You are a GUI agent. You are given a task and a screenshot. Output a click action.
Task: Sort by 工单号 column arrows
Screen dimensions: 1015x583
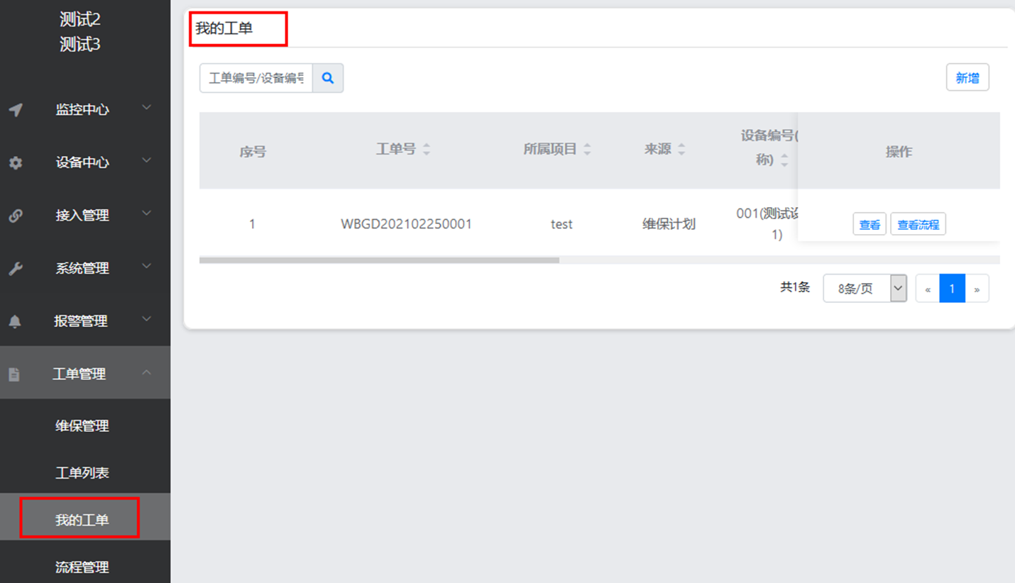(427, 149)
